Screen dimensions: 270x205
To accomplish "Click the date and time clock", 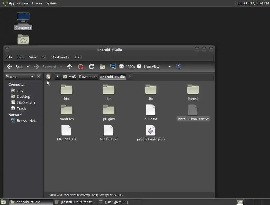I will click(x=253, y=3).
